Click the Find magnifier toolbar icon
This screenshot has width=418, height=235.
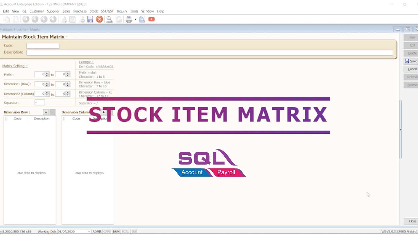coord(109,19)
